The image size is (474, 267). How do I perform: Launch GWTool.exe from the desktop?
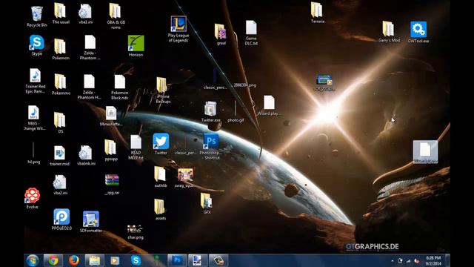coord(418,32)
